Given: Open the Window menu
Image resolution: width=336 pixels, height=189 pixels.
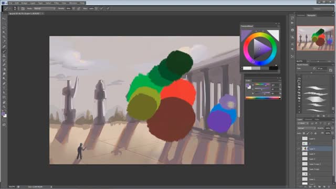Looking at the screenshot, I should 73,3.
